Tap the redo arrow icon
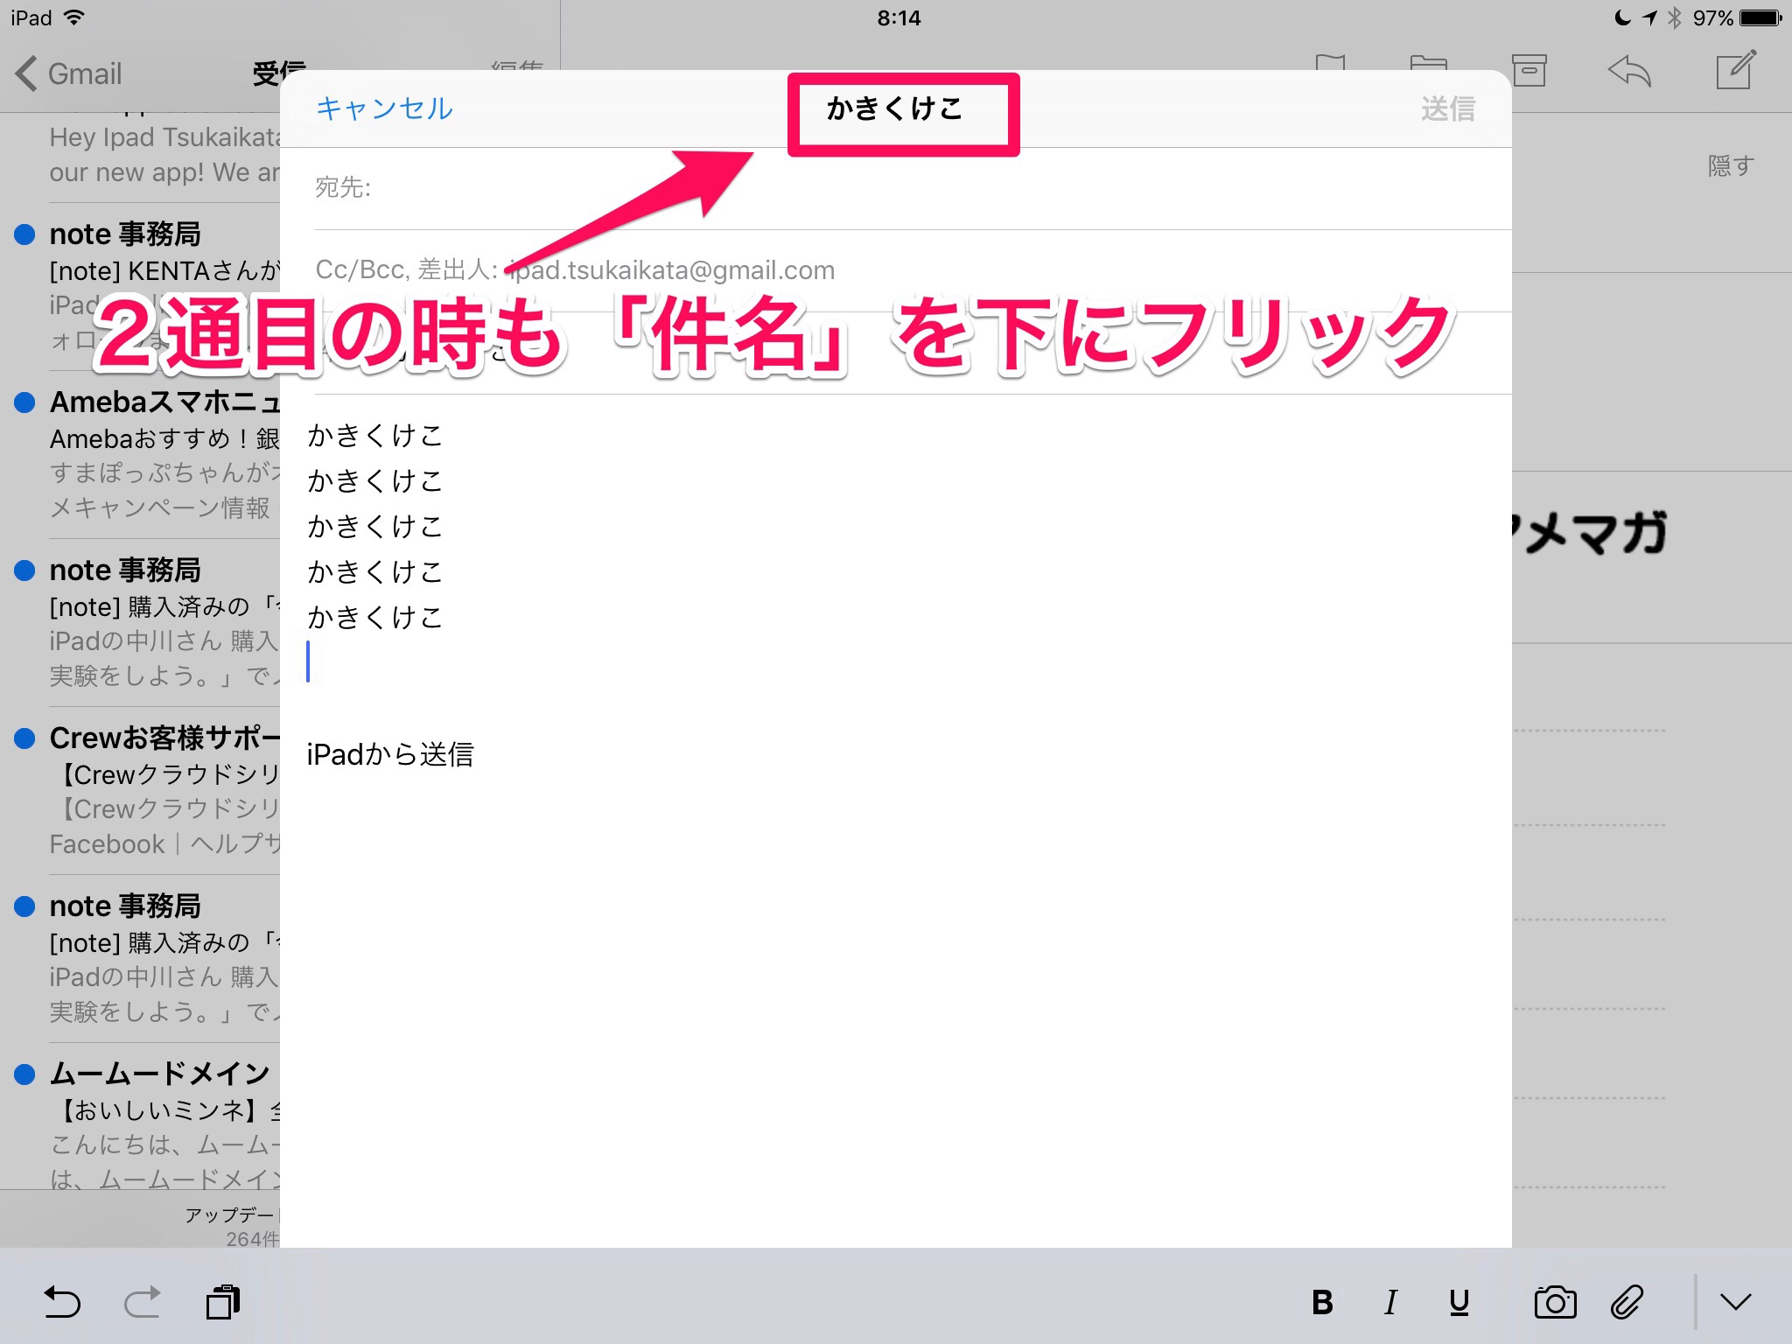 143,1303
